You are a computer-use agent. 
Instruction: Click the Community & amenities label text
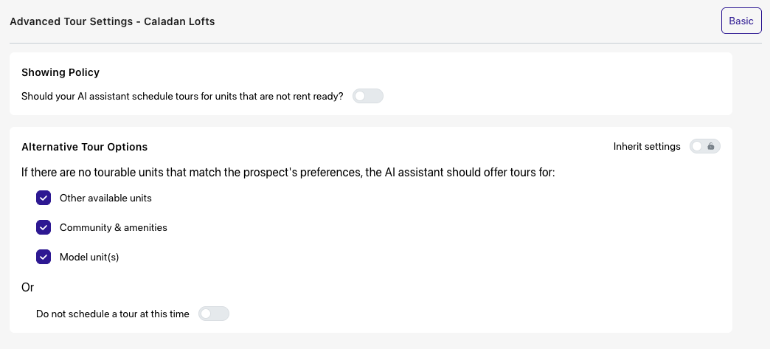tap(114, 227)
